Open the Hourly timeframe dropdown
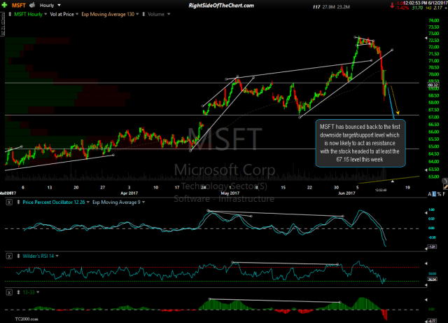The width and height of the screenshot is (448, 323). point(50,5)
